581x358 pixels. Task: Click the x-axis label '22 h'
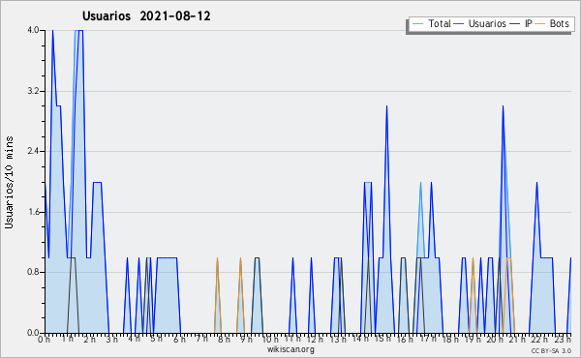coord(540,340)
